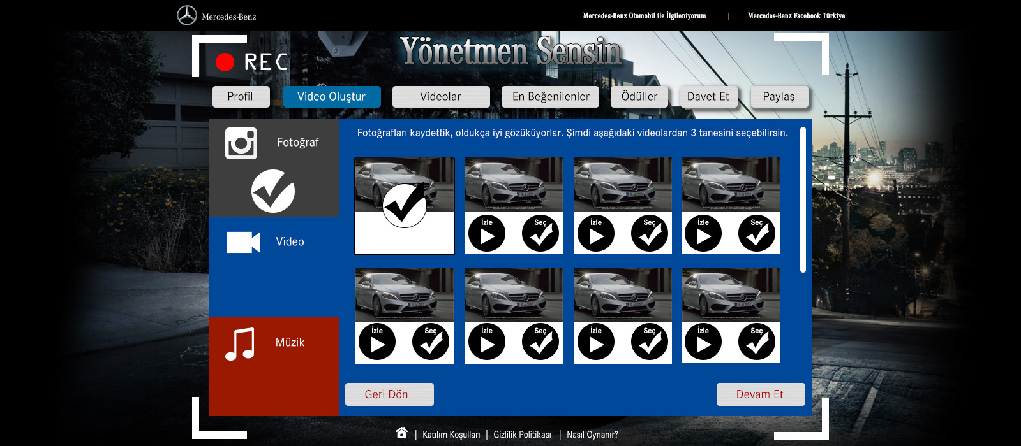Image resolution: width=1021 pixels, height=446 pixels.
Task: Select fourth video in first row with Seç
Action: pyautogui.click(x=757, y=233)
